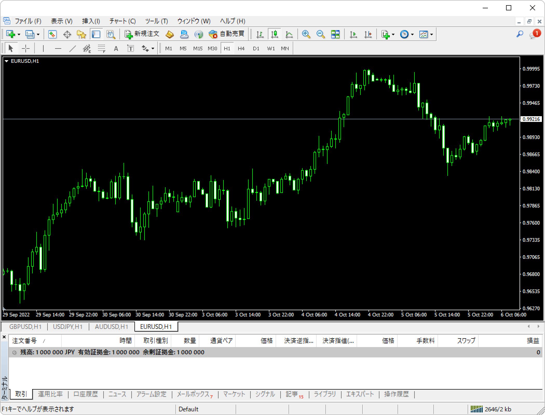Switch to the USDJPY,H1 chart tab
Screen dimensions: 545x415
pos(67,327)
